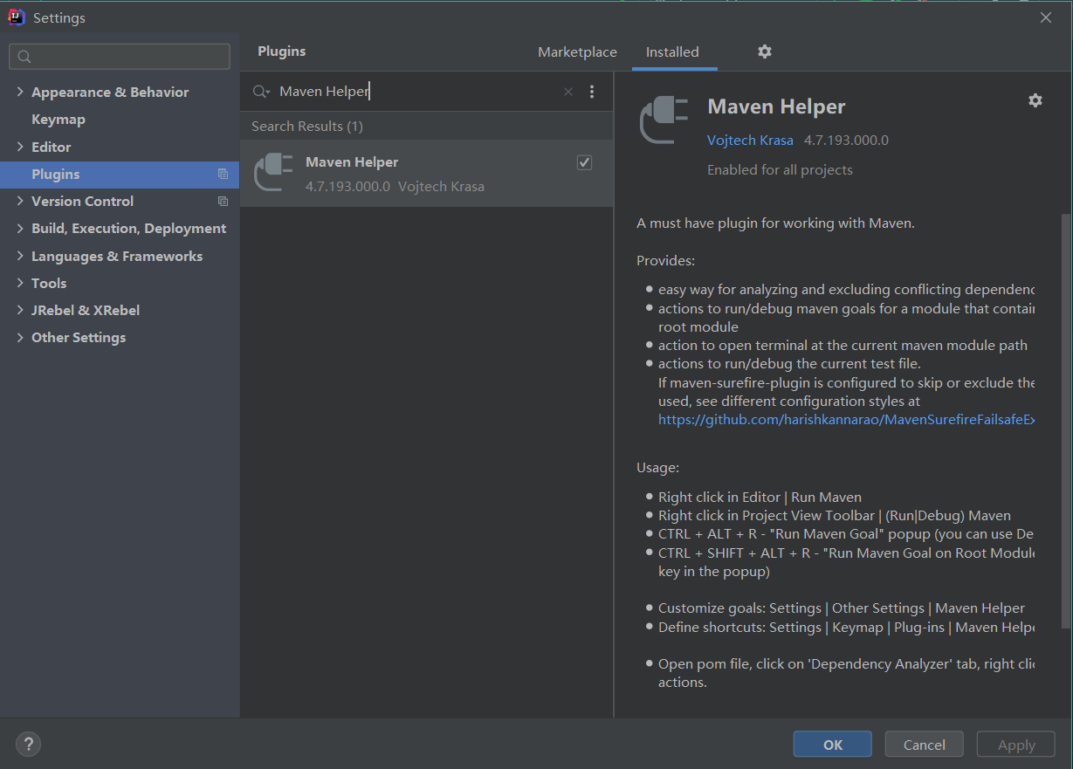The height and width of the screenshot is (769, 1073).
Task: Click OK to confirm settings
Action: pos(832,745)
